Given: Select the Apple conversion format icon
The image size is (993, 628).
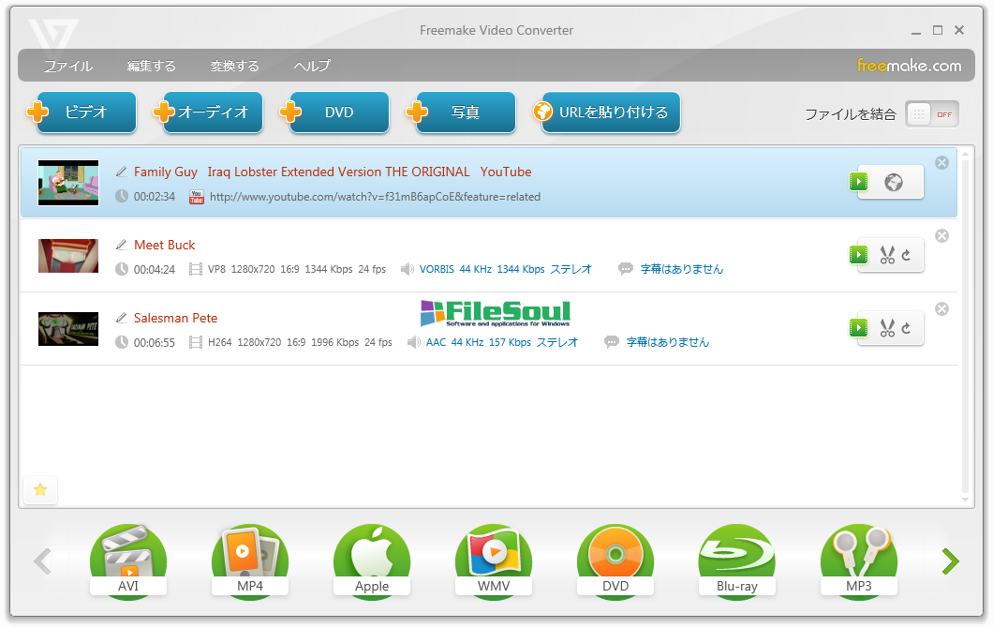Looking at the screenshot, I should pos(372,561).
